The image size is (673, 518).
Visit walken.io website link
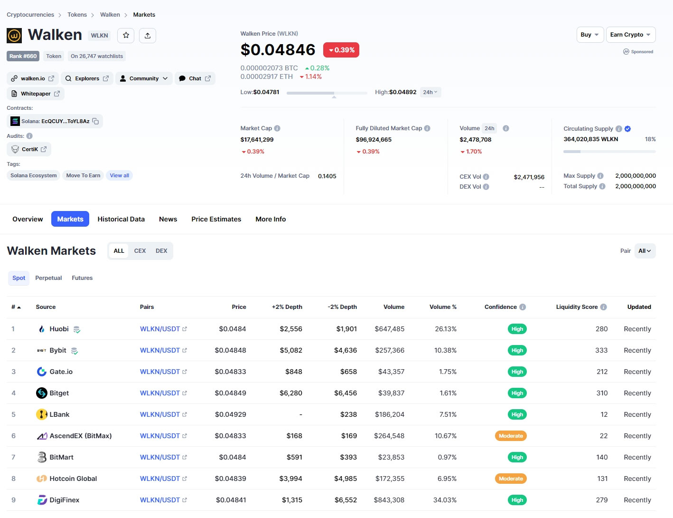[x=33, y=78]
